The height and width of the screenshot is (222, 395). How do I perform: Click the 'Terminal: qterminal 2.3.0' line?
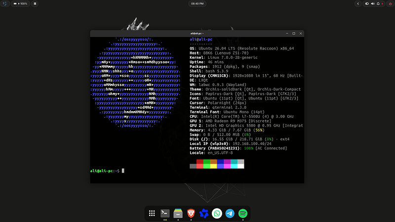point(218,107)
